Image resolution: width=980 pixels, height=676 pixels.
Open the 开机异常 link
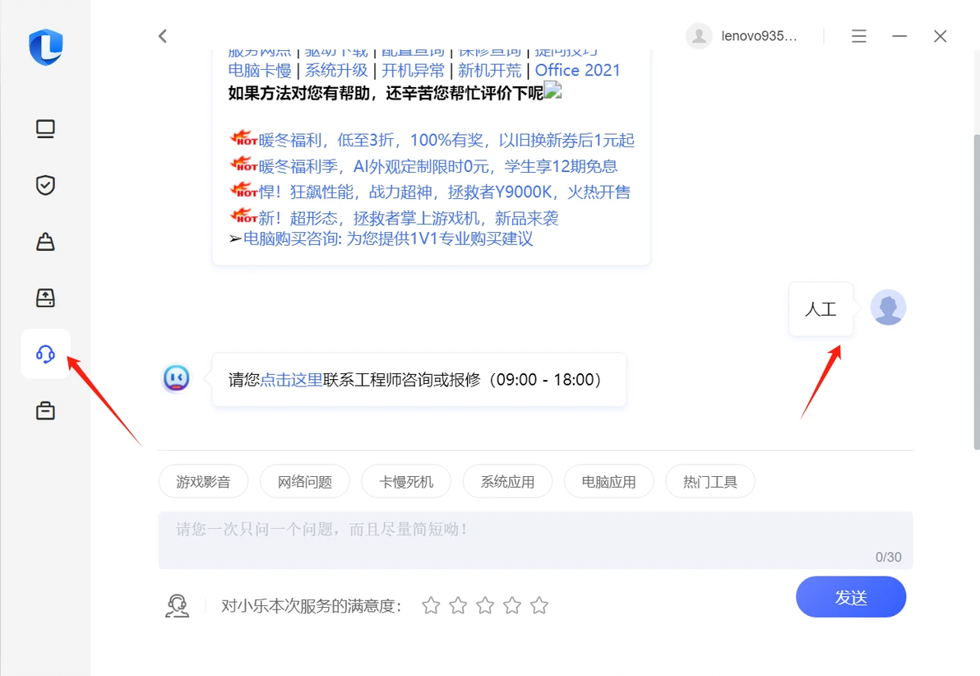pos(413,71)
